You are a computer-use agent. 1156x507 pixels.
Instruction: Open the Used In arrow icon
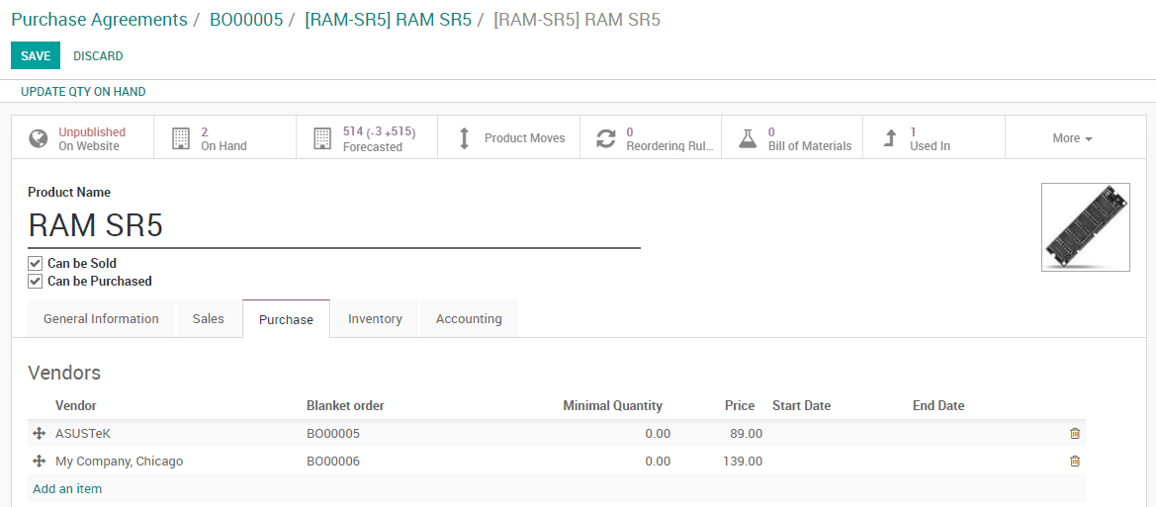(890, 138)
